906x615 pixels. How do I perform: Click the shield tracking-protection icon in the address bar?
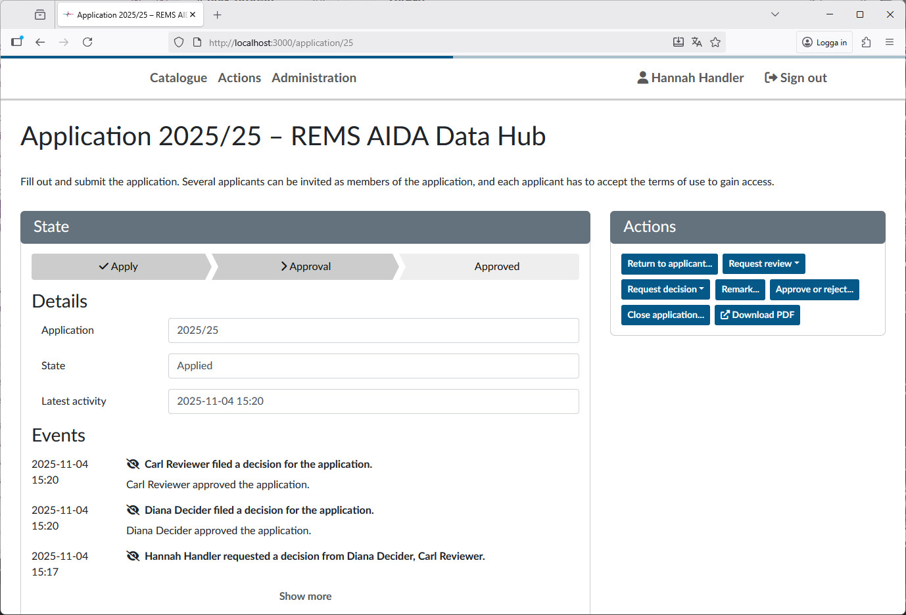[178, 41]
